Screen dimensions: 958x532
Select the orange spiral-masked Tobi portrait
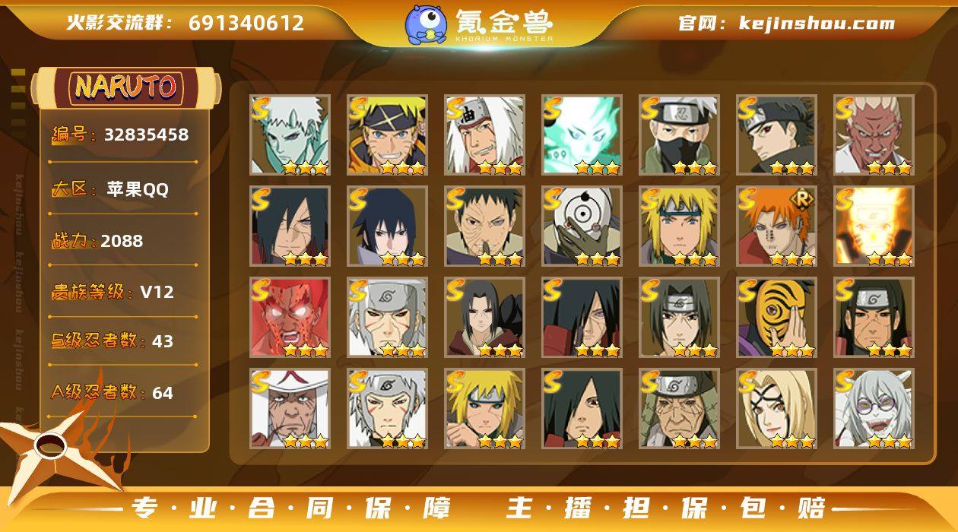[776, 317]
